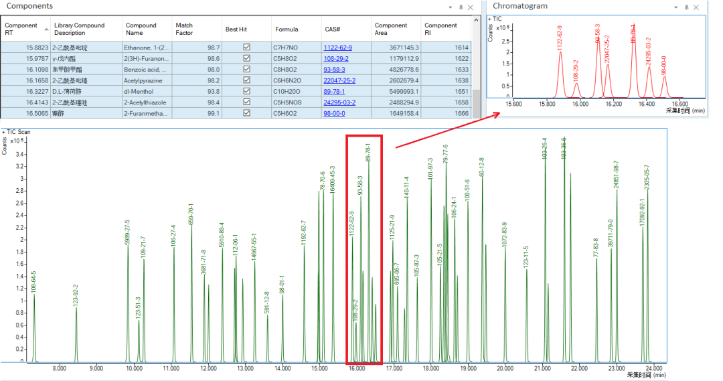The image size is (723, 381).
Task: Click match factor value 99.1
Action: 214,113
